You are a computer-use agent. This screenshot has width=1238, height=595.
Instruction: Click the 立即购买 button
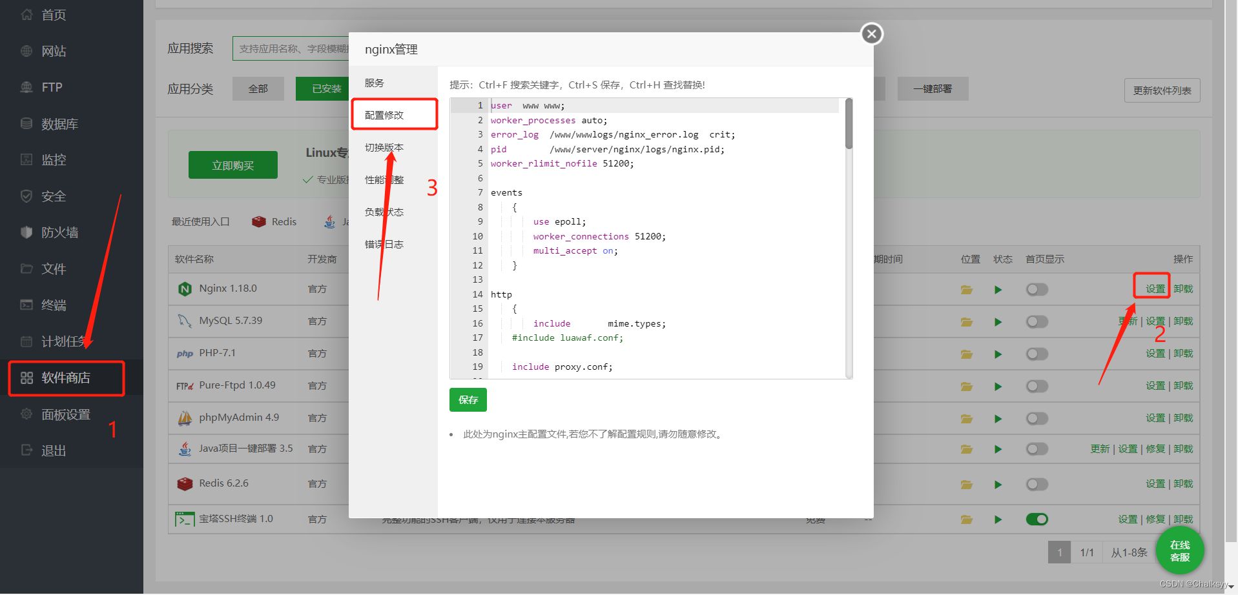coord(233,165)
